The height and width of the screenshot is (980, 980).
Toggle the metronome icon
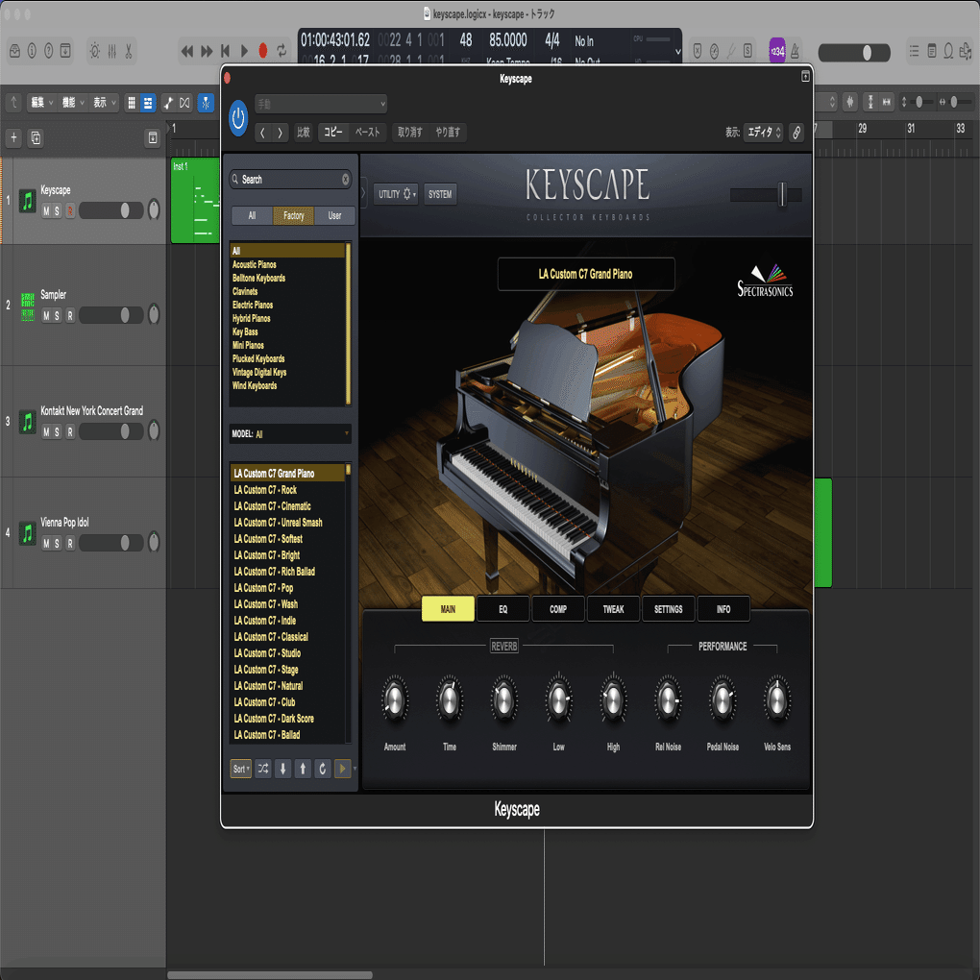(x=795, y=51)
